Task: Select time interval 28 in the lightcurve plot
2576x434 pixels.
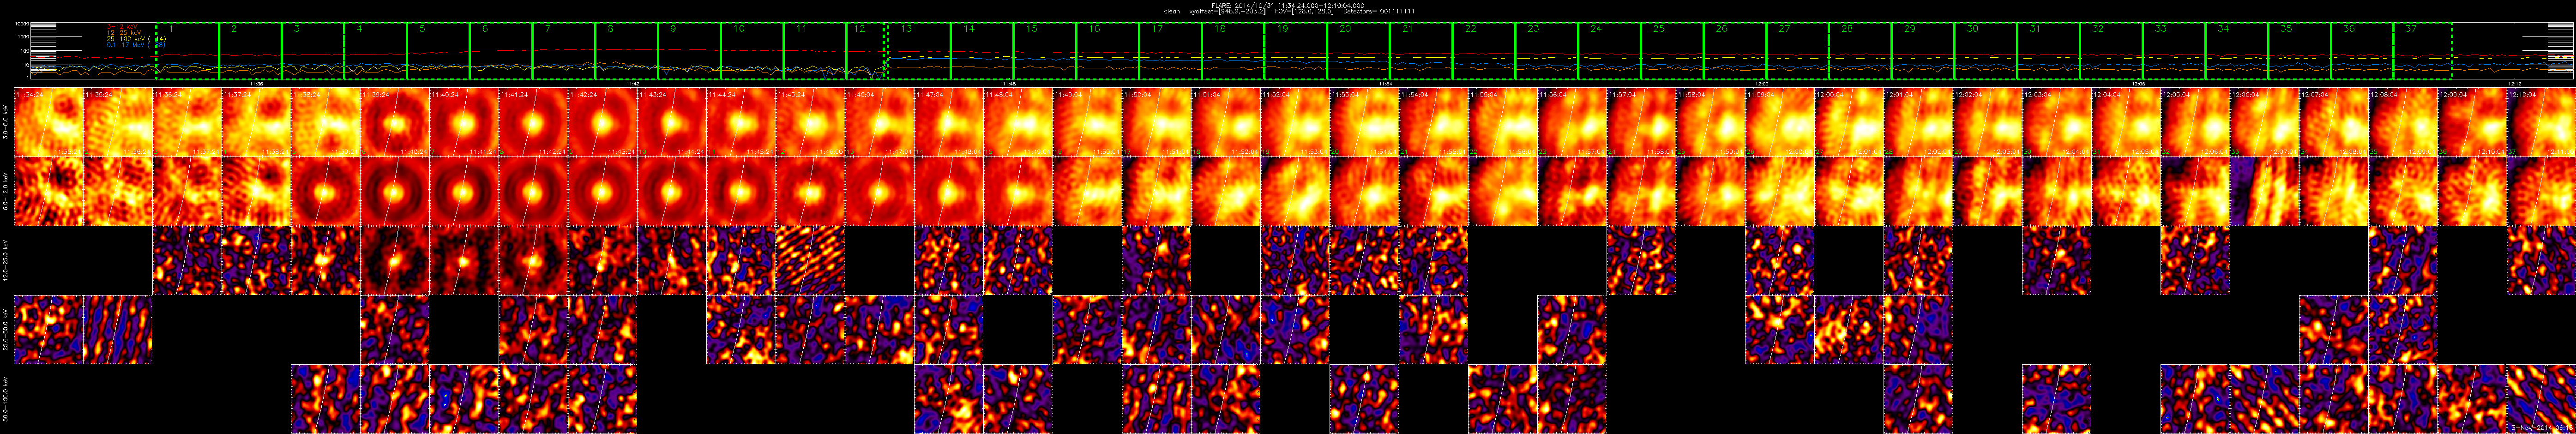Action: (1860, 51)
